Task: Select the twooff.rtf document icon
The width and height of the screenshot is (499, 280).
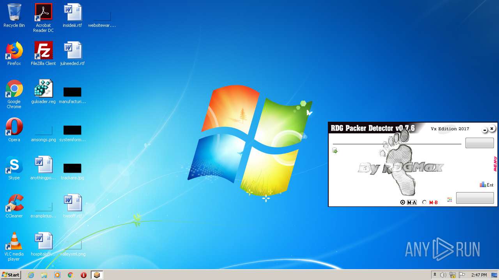Action: 73,206
